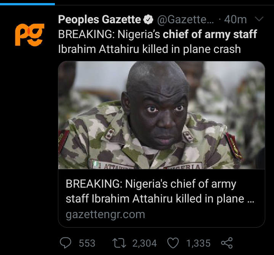274x255 pixels.
Task: Click "BREAKING:" at the start of the tweet
Action: (x=86, y=35)
